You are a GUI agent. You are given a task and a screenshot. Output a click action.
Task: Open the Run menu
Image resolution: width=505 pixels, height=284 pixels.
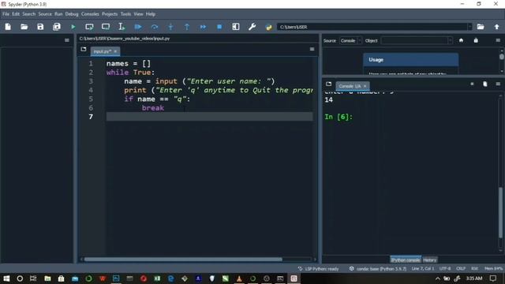pos(58,14)
